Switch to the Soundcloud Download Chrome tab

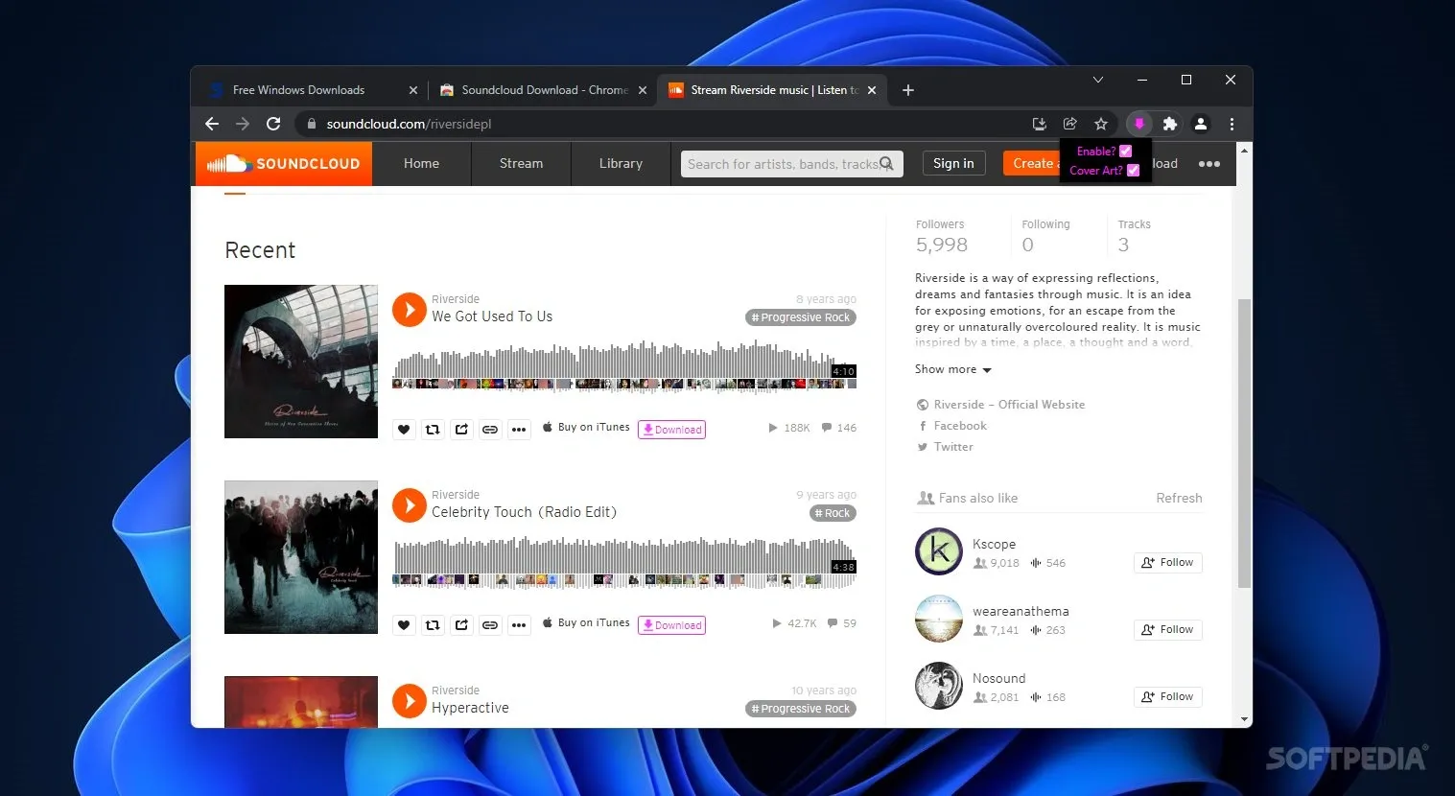pos(544,90)
